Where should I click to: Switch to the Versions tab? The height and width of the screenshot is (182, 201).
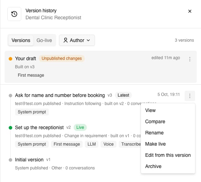click(x=21, y=40)
